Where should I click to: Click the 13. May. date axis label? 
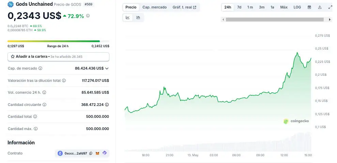(193, 155)
